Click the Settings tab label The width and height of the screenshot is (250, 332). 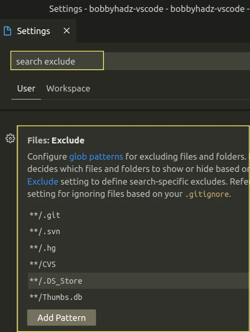point(33,31)
